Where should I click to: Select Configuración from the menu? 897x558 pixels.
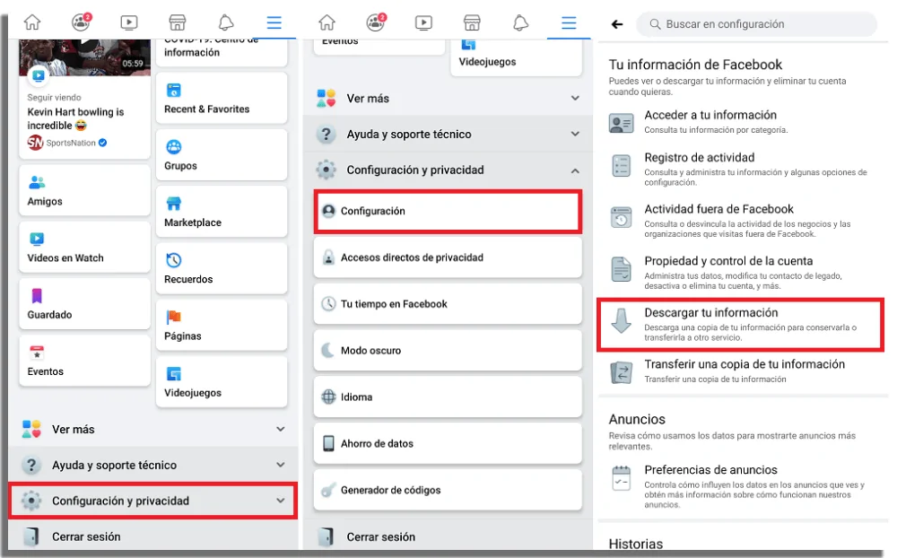[447, 212]
